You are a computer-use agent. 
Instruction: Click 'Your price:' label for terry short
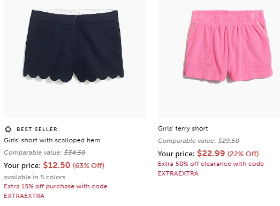(x=176, y=154)
